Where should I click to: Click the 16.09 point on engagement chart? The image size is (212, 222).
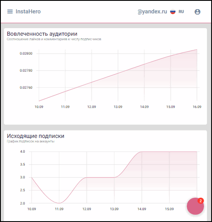(x=197, y=50)
